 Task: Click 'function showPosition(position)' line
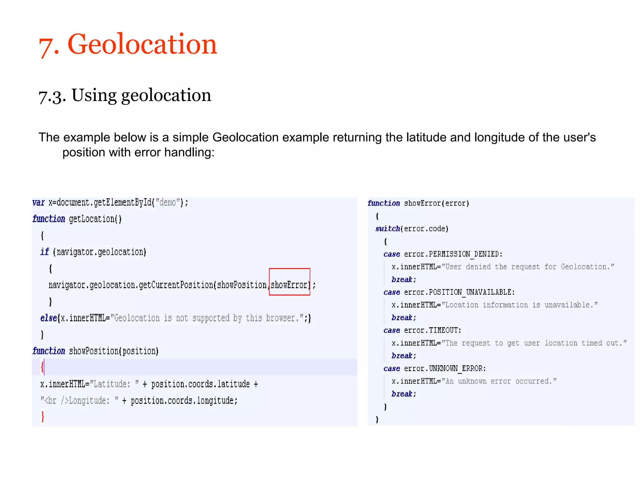(x=96, y=351)
